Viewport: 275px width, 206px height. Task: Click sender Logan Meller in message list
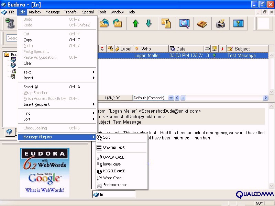(x=147, y=56)
